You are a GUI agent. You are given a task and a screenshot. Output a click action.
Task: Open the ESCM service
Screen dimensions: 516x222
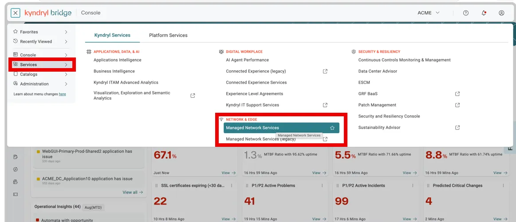(x=364, y=83)
